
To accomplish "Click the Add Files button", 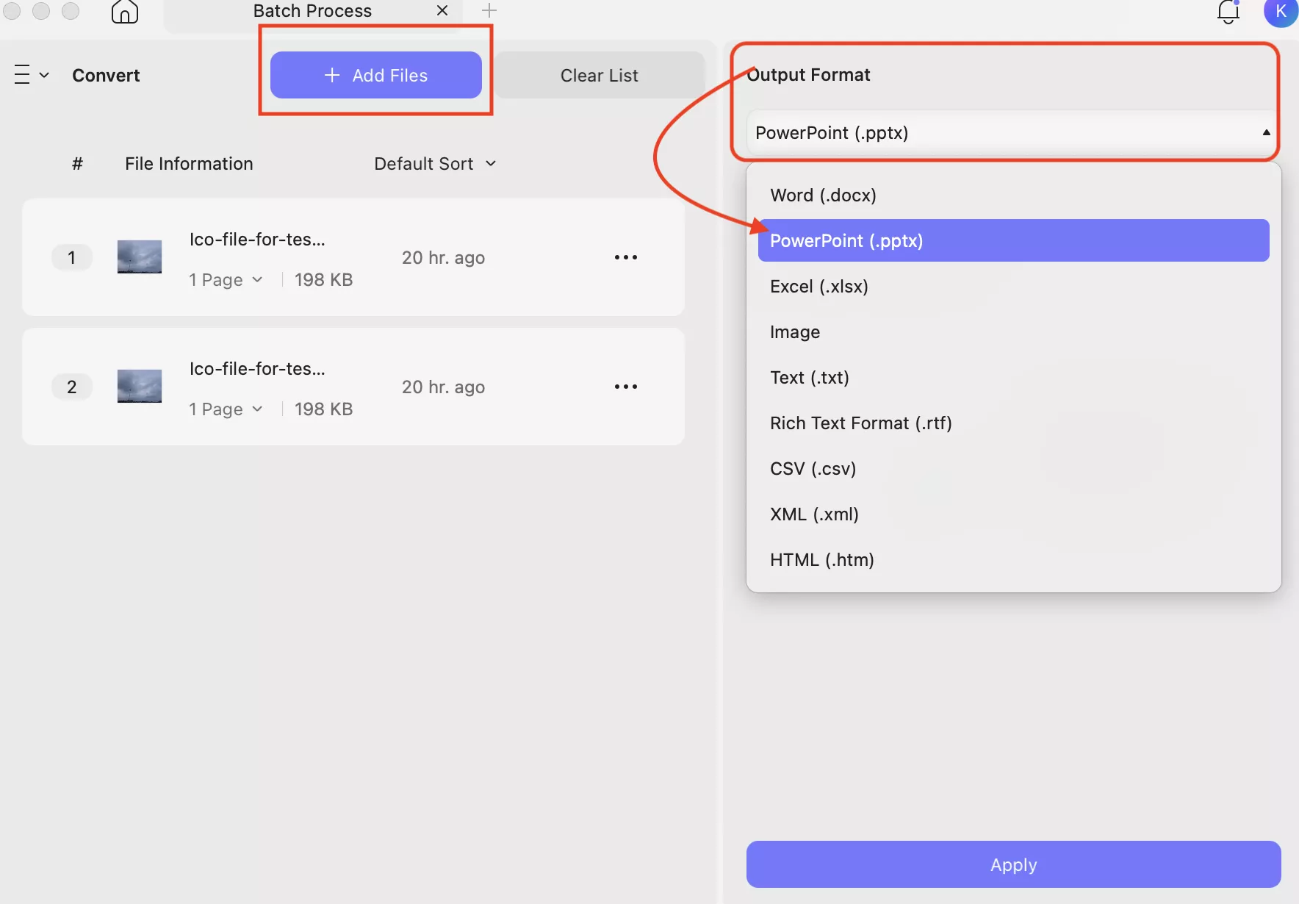I will pyautogui.click(x=375, y=75).
